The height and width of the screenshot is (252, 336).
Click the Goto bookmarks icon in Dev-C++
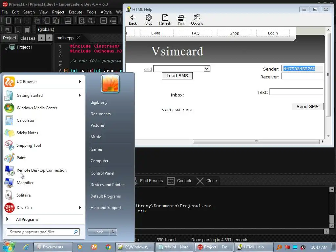point(28,30)
